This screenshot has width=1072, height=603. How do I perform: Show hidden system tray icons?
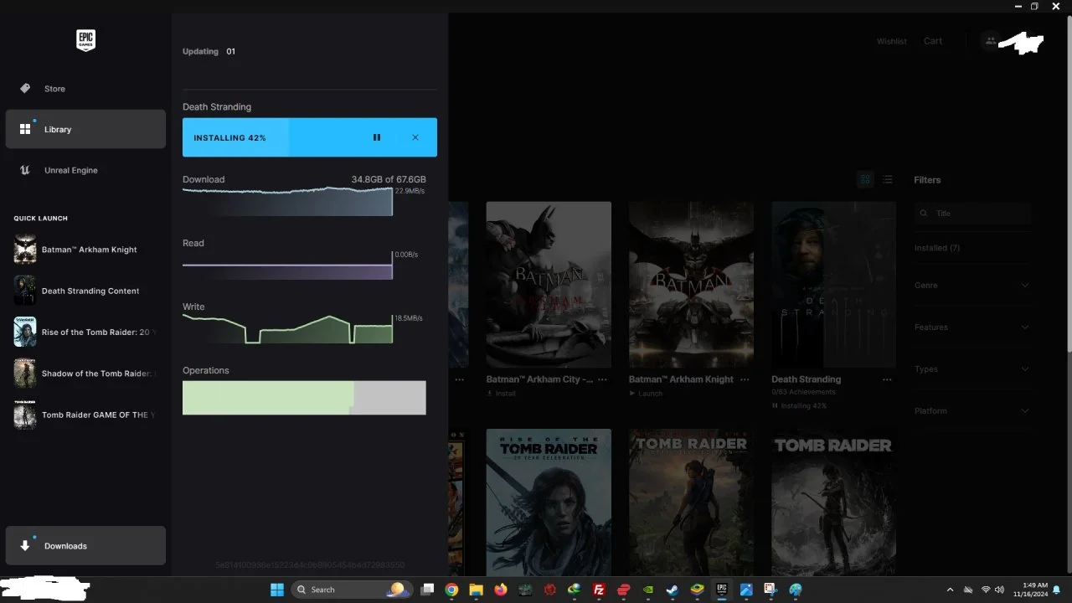click(950, 590)
